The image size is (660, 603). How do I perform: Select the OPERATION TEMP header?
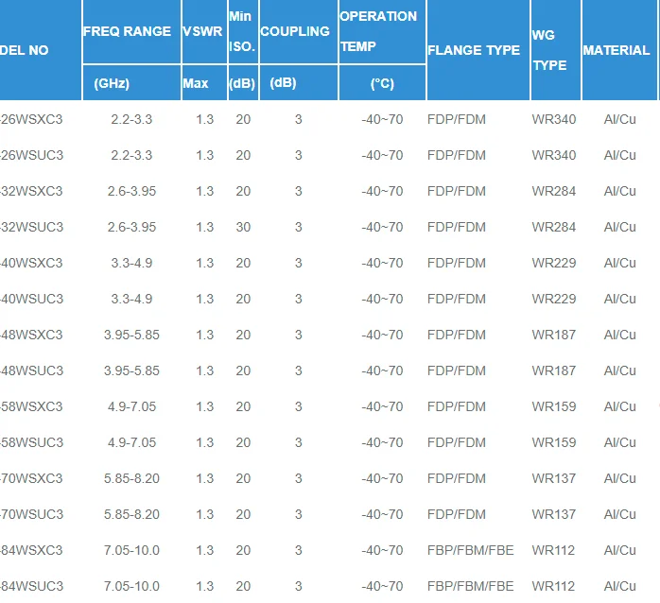point(378,31)
